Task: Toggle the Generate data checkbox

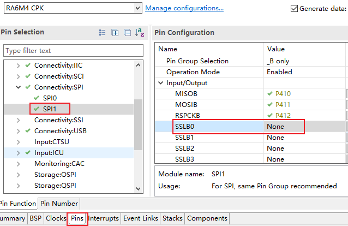Action: pos(295,8)
